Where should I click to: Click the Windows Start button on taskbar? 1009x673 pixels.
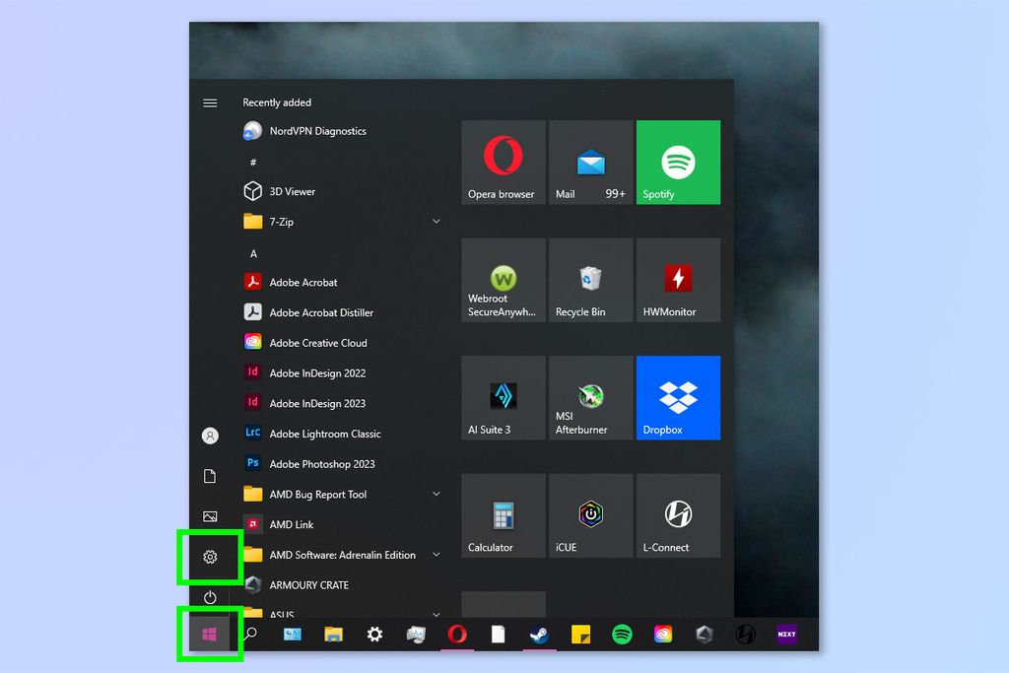(209, 635)
